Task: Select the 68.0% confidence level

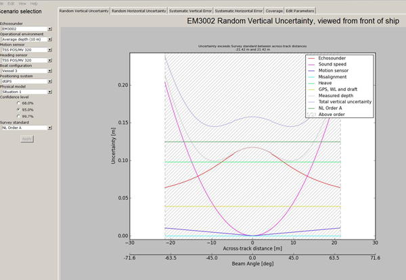Action: pos(19,103)
